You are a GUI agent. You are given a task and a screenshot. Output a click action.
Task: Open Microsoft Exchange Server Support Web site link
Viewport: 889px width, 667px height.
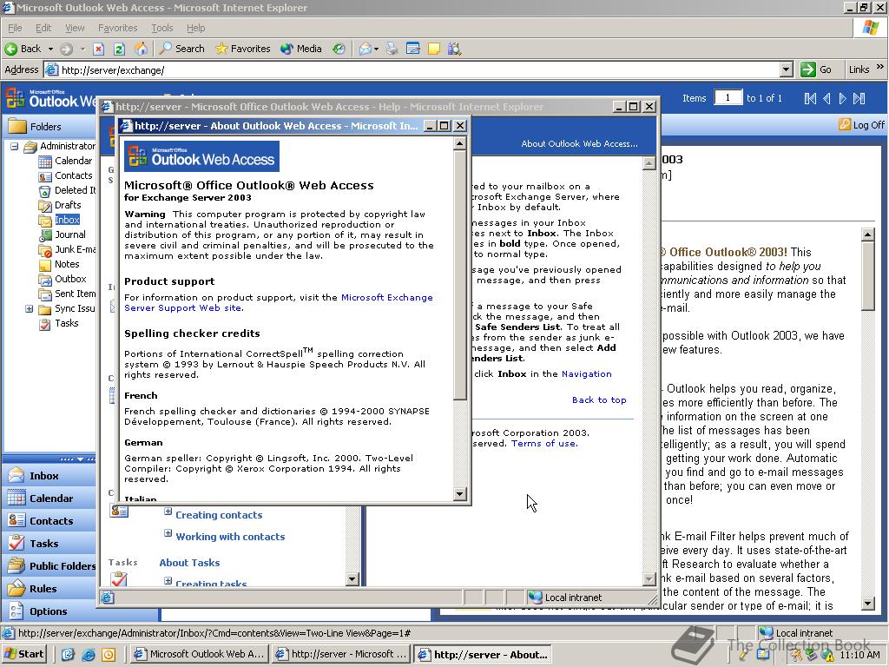279,303
